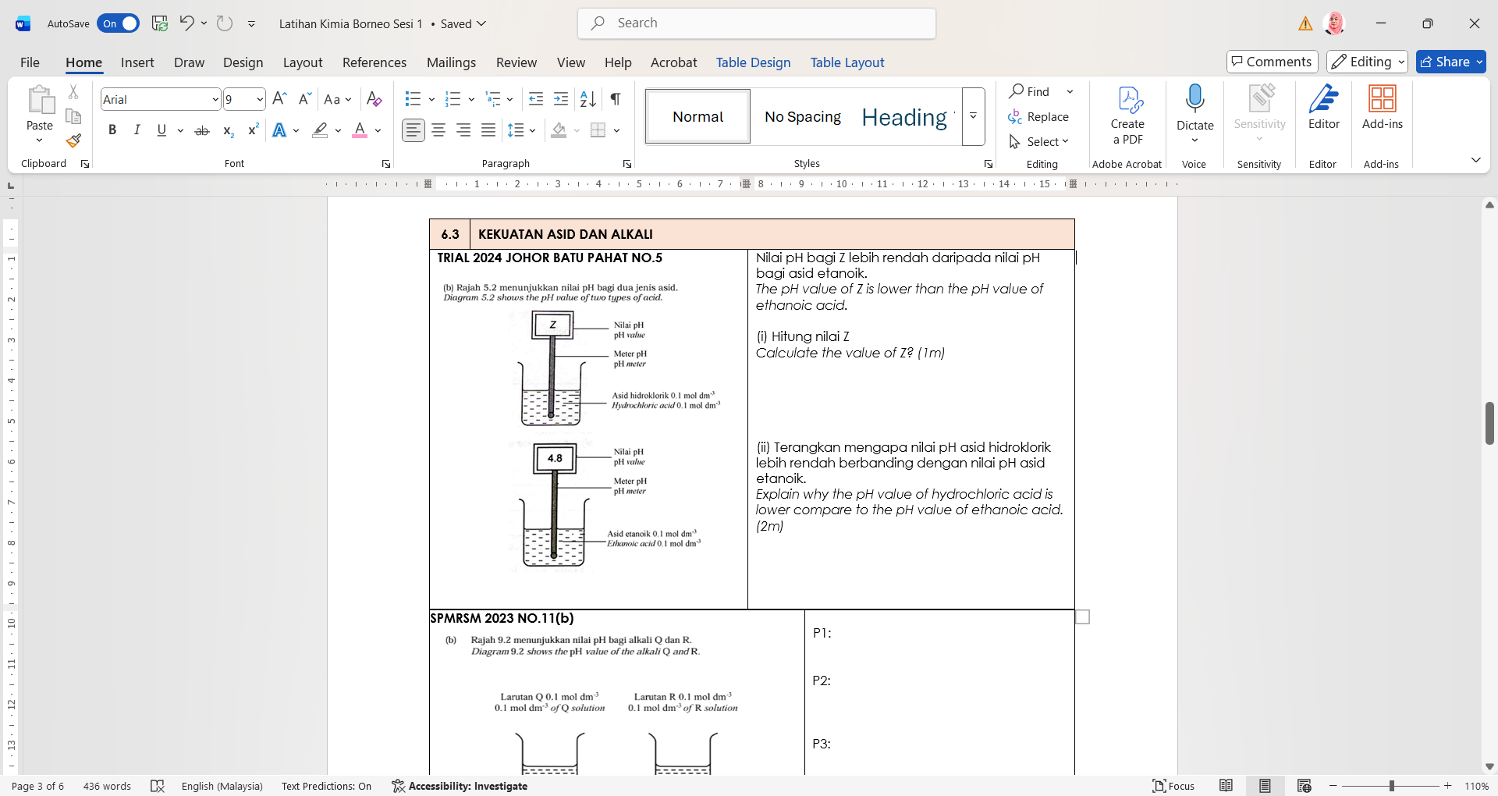Click Create a PDF icon
The height and width of the screenshot is (796, 1498).
coord(1127,115)
